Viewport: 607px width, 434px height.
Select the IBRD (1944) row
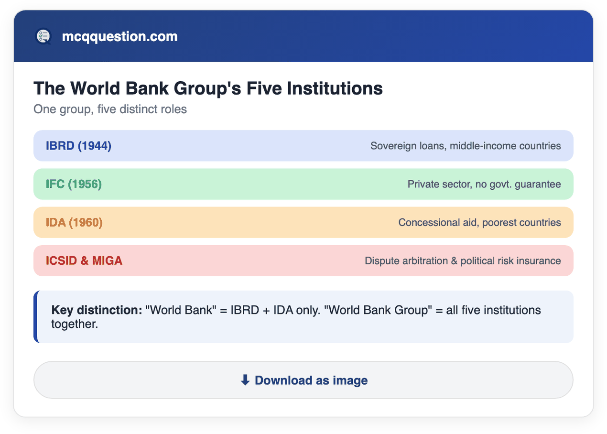[x=303, y=146]
